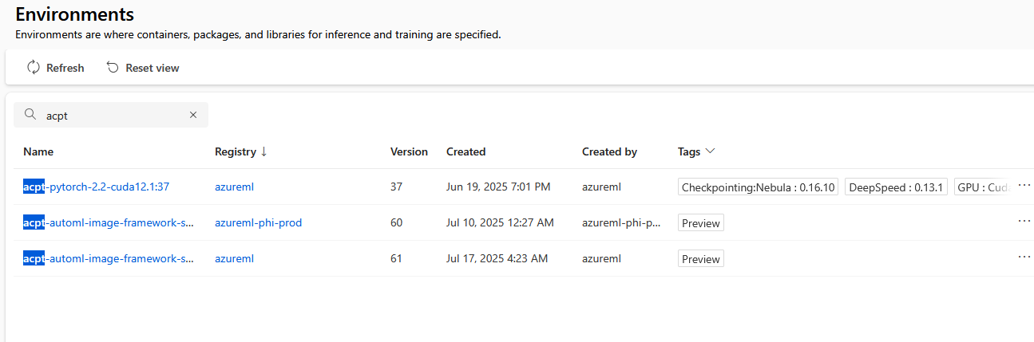
Task: Open azureml registry for acpt-pytorch row
Action: [234, 187]
